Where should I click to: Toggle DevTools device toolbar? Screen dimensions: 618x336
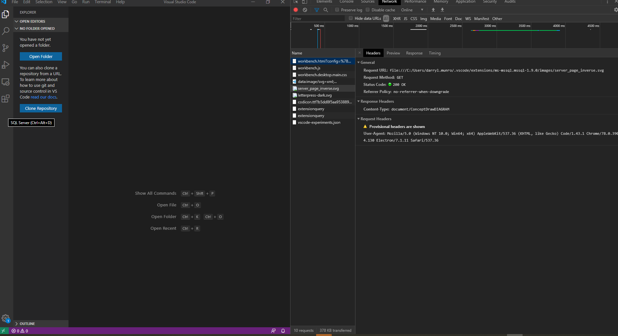tap(304, 2)
